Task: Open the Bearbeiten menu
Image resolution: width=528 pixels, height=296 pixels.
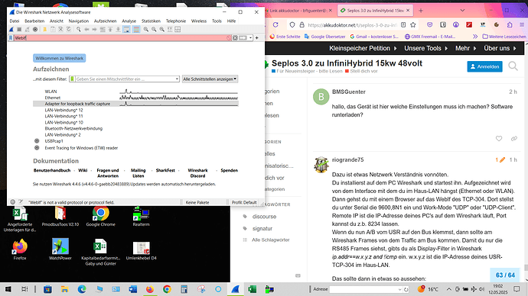Action: tap(34, 21)
